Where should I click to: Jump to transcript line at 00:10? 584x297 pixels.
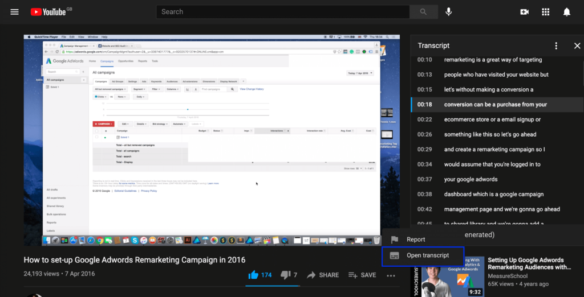[497, 60]
